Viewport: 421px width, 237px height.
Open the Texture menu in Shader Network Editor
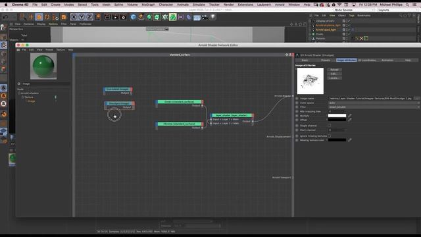click(61, 50)
